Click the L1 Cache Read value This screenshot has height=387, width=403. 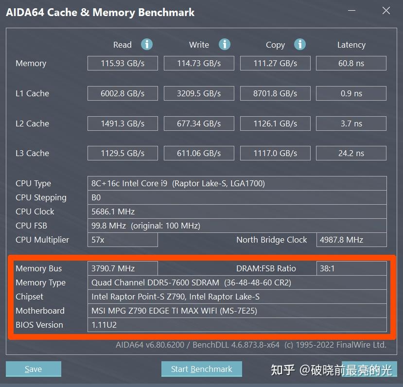[x=123, y=93]
